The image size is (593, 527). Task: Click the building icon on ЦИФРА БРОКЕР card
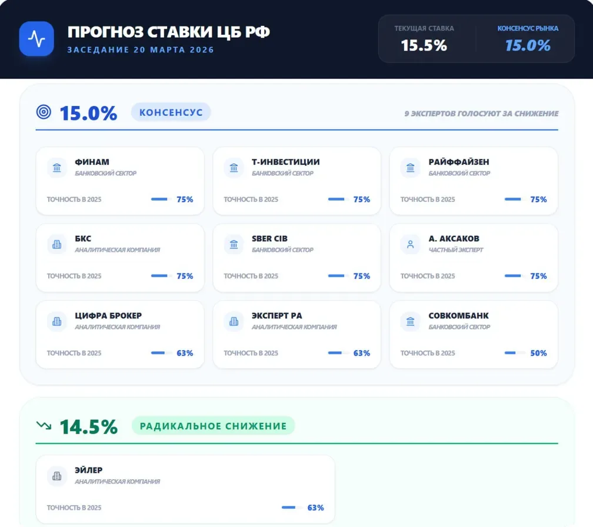coord(56,321)
